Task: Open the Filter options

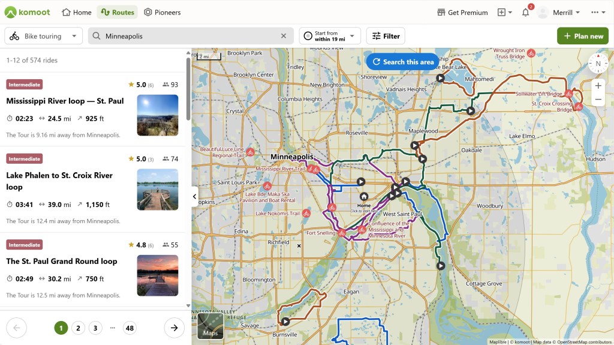Action: click(x=386, y=36)
